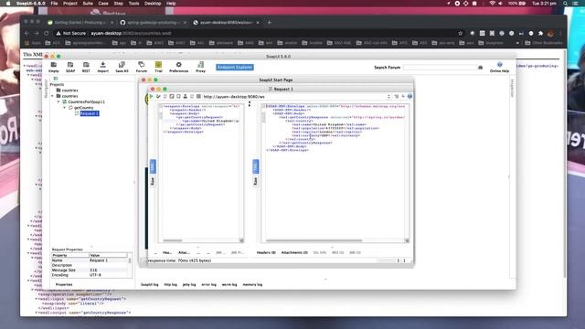Click the Save All toolbar icon
The image size is (585, 329).
[122, 67]
